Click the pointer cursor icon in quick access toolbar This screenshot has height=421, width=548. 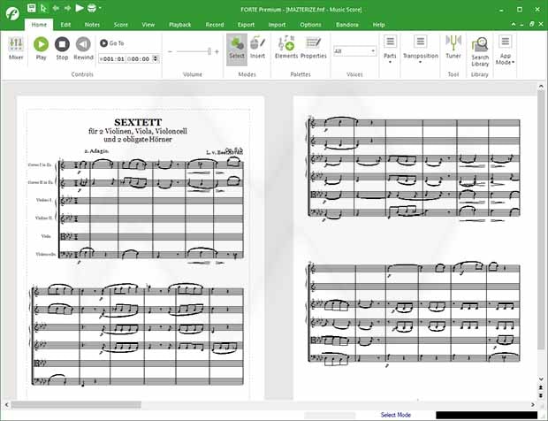point(43,8)
